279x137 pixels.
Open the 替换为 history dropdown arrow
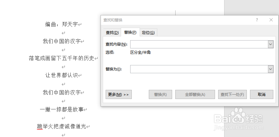270,69
